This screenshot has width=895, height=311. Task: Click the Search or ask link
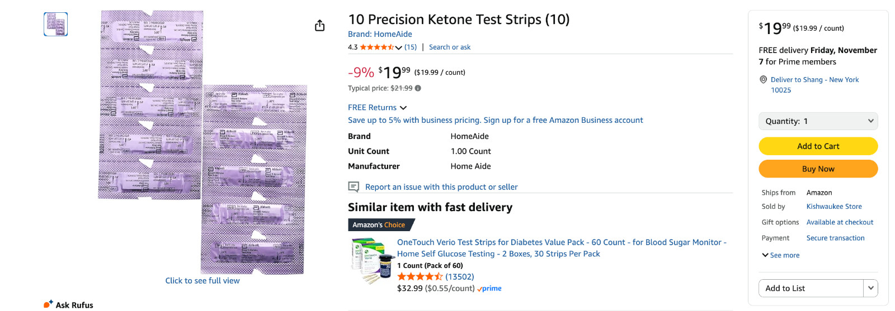pos(450,47)
